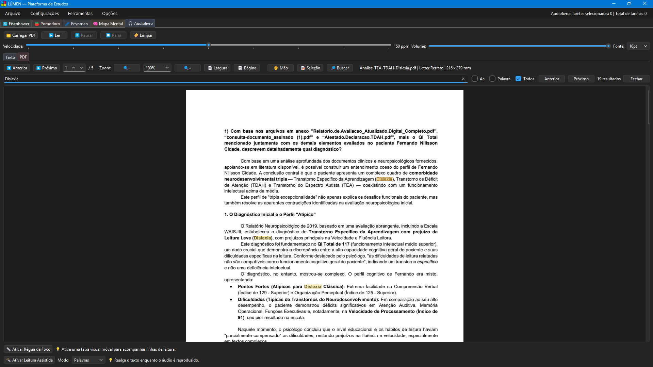
Task: Activate Leitura Assistida mode
Action: pos(29,360)
